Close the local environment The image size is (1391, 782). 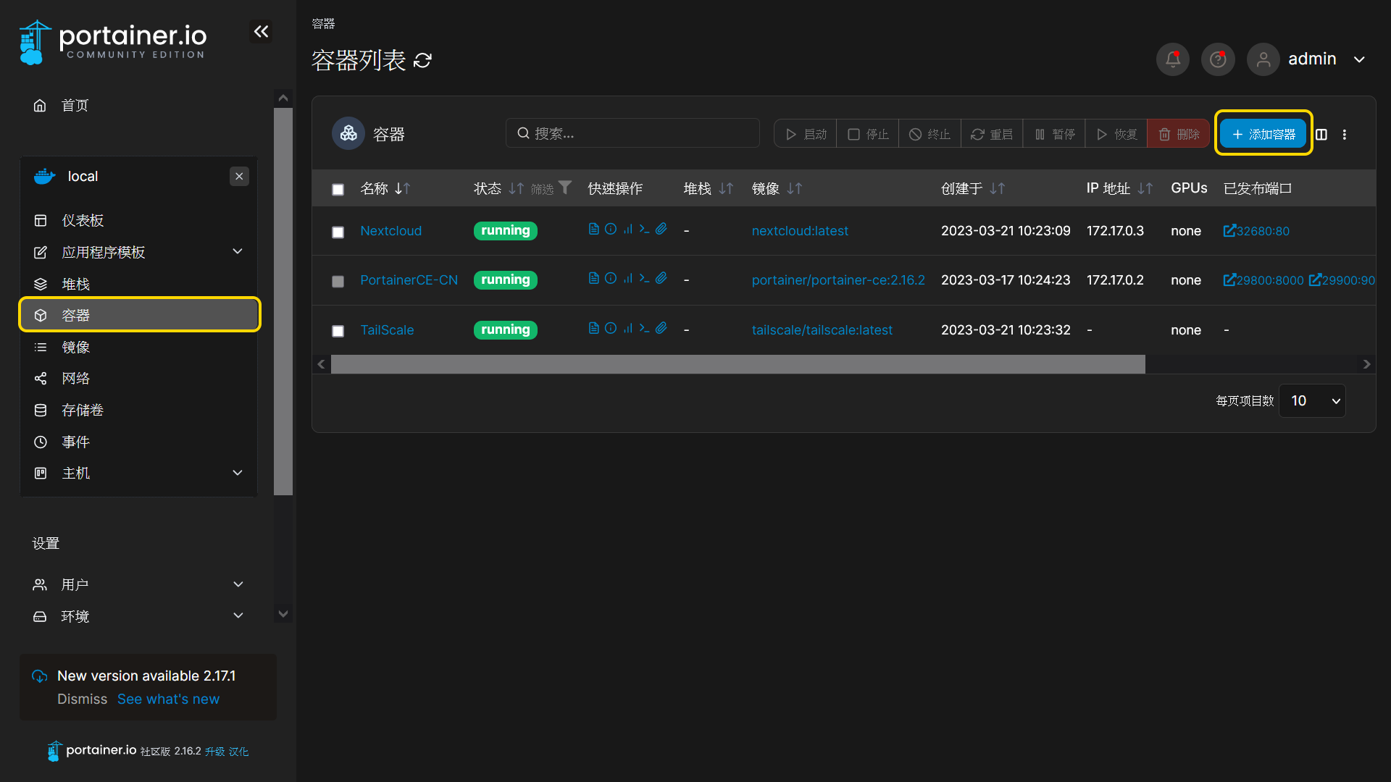(239, 176)
